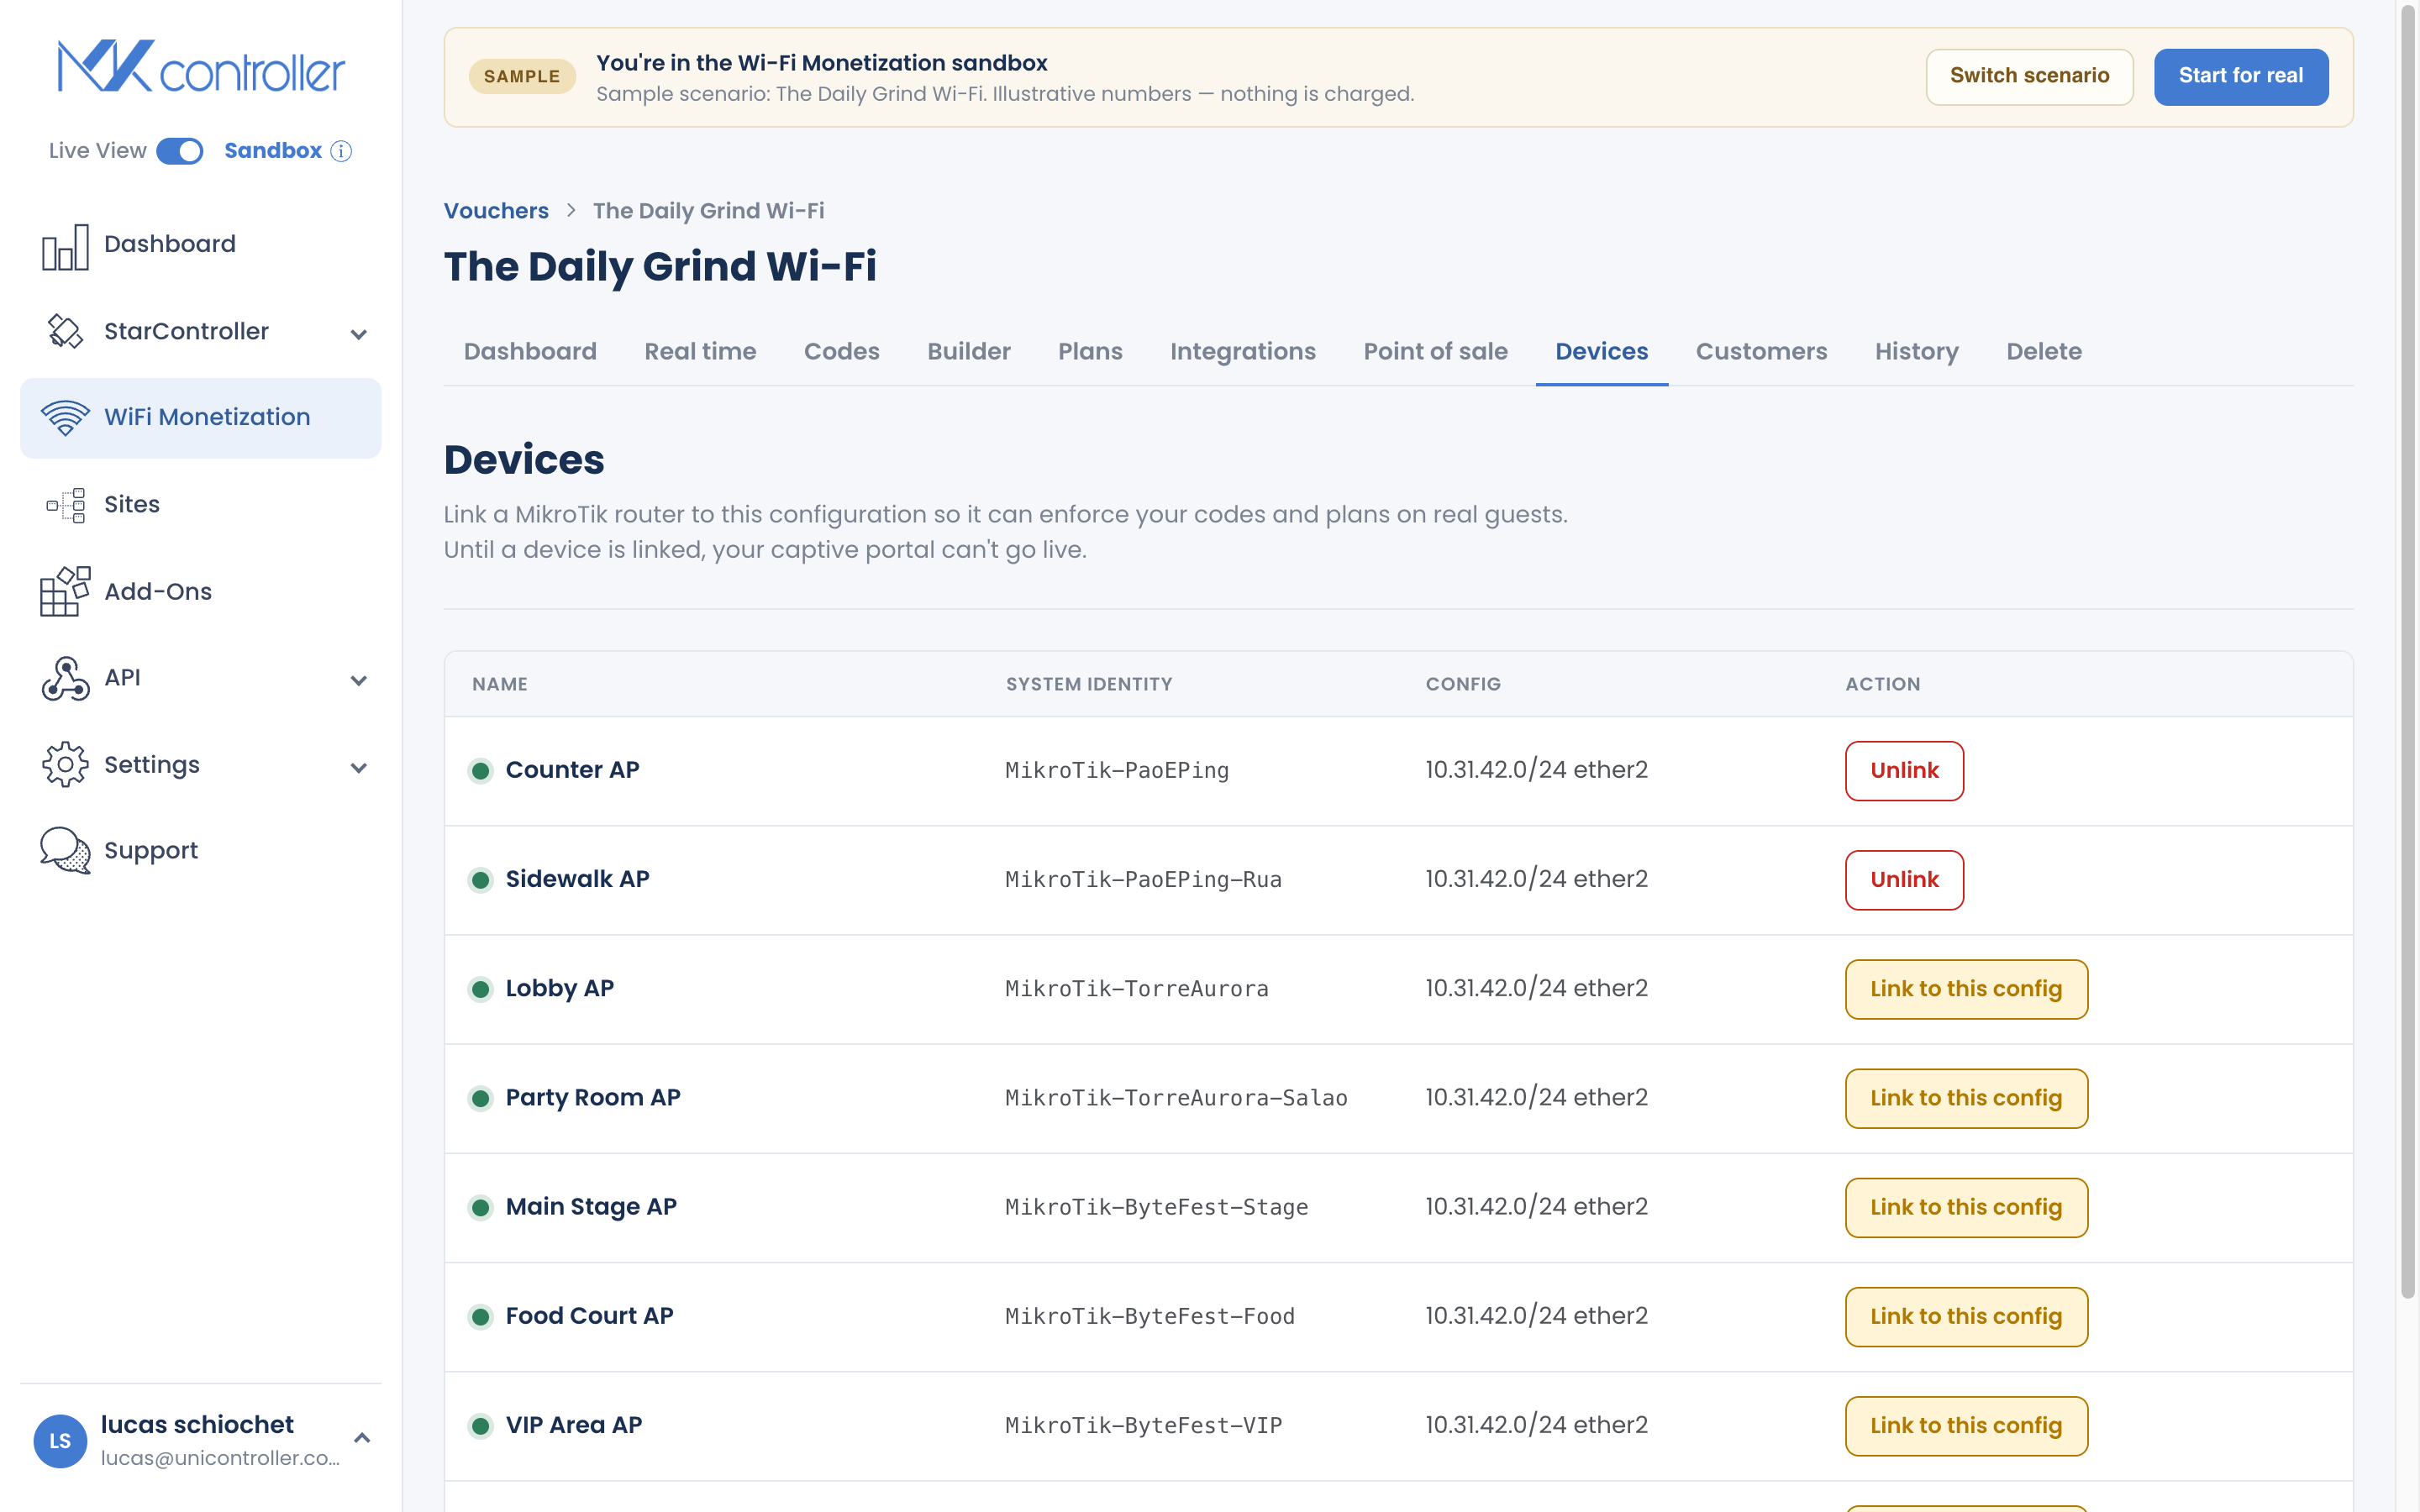Viewport: 2420px width, 1512px height.
Task: Click the SAMPLE badge in the banner
Action: 522,77
